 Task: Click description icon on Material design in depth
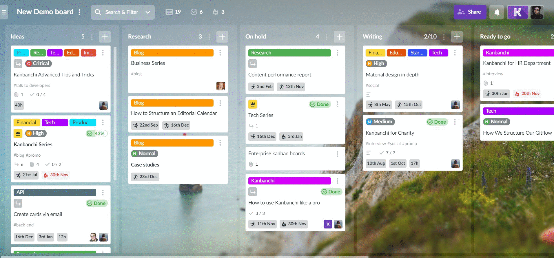click(x=368, y=95)
